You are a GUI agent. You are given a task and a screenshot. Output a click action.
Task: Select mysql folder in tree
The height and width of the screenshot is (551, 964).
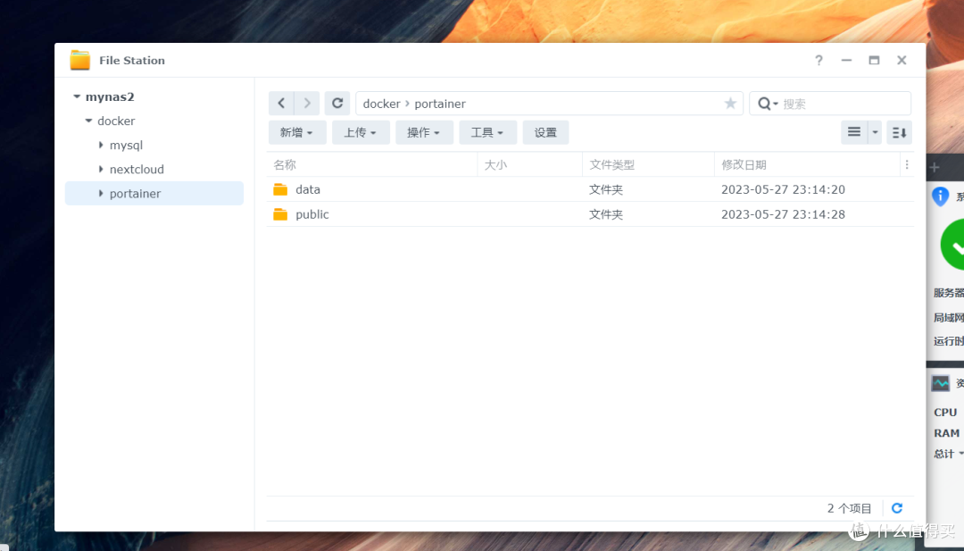click(126, 146)
